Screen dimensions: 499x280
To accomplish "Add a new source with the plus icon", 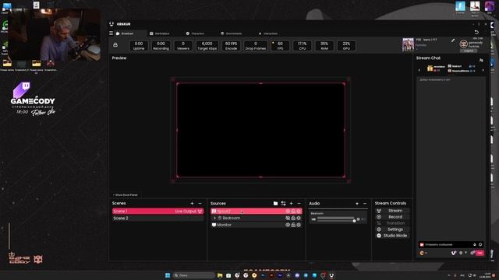I will 291,204.
